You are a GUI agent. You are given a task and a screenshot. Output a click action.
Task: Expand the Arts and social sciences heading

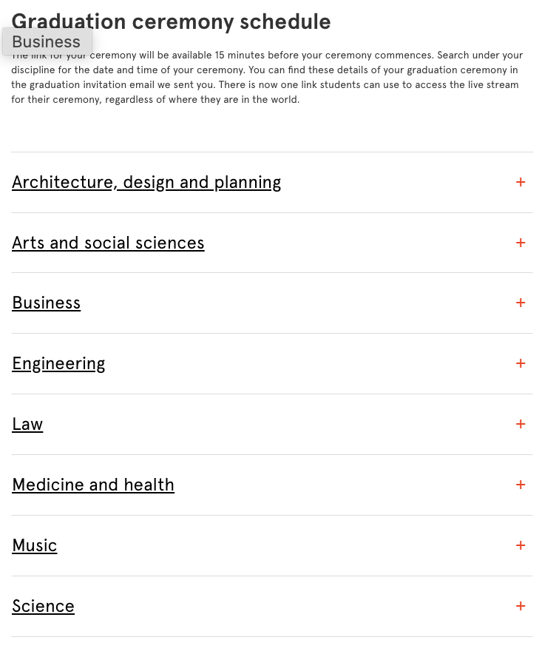coord(108,243)
